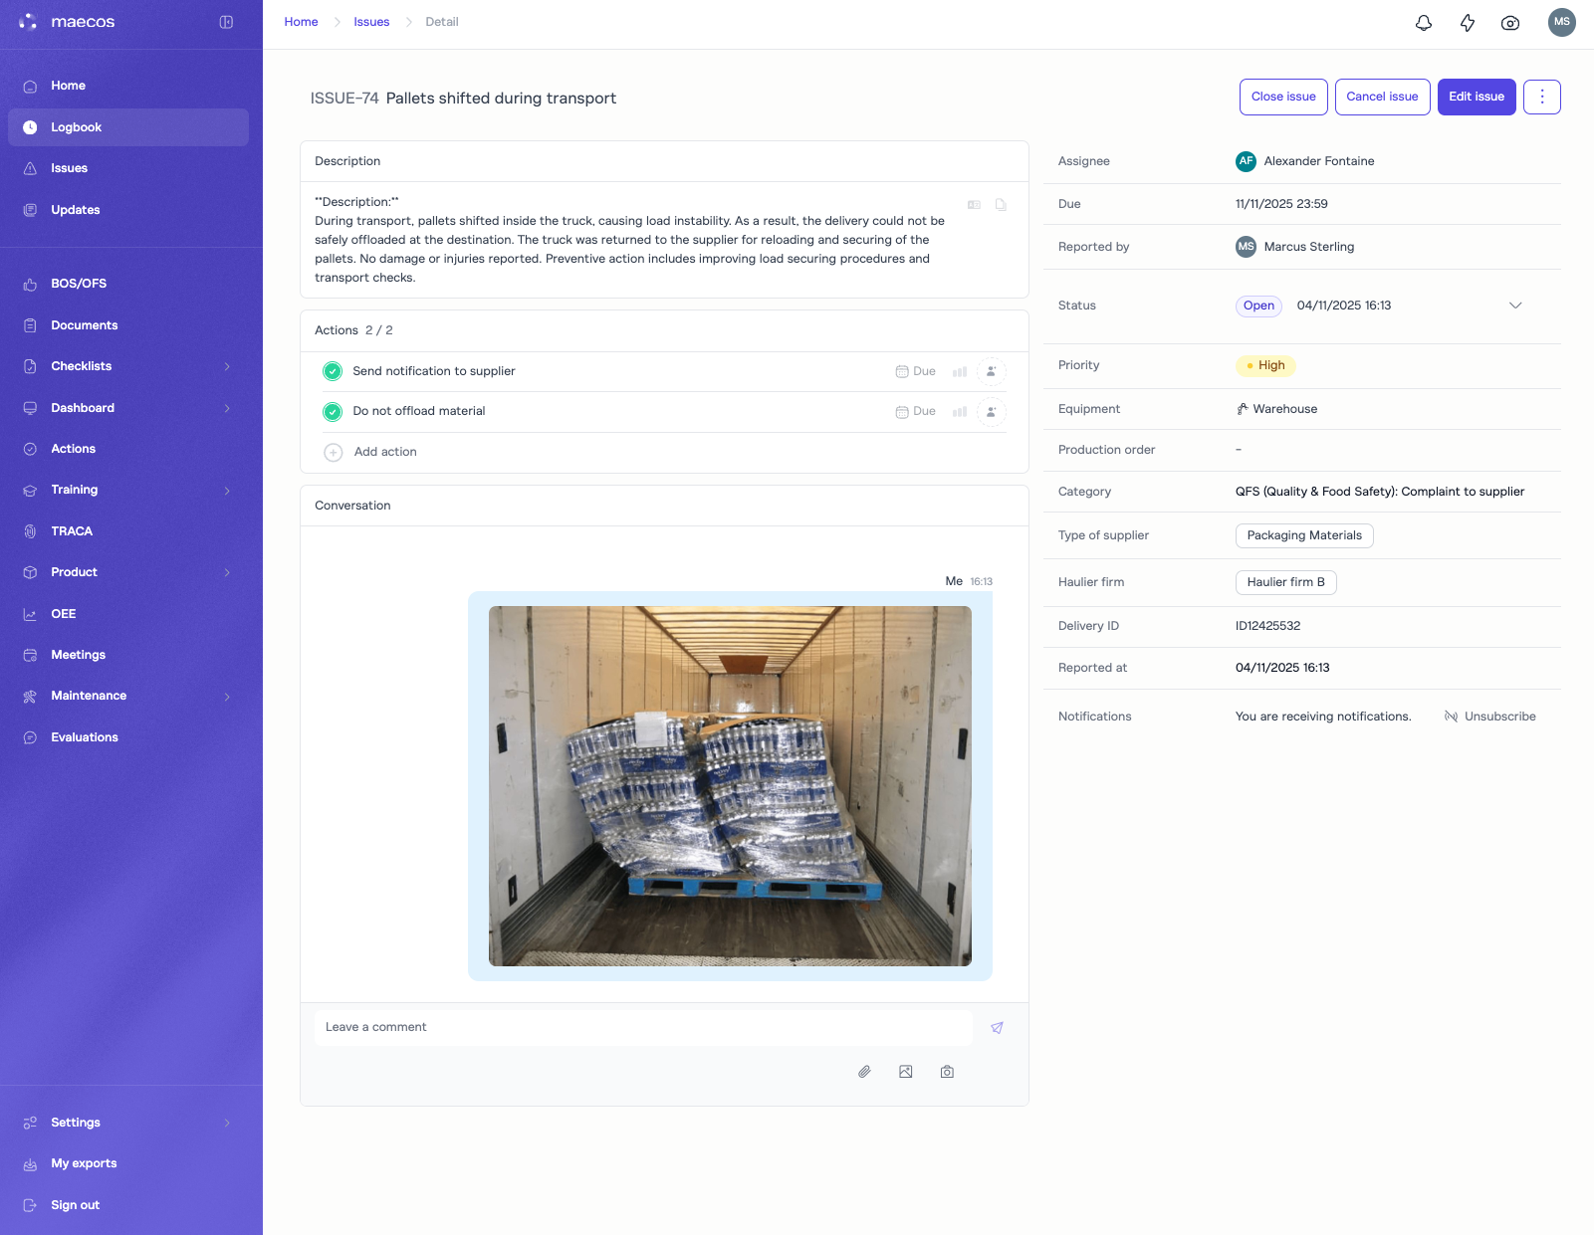The image size is (1594, 1235).
Task: Toggle 'Do not offload material' completion check
Action: 333,412
